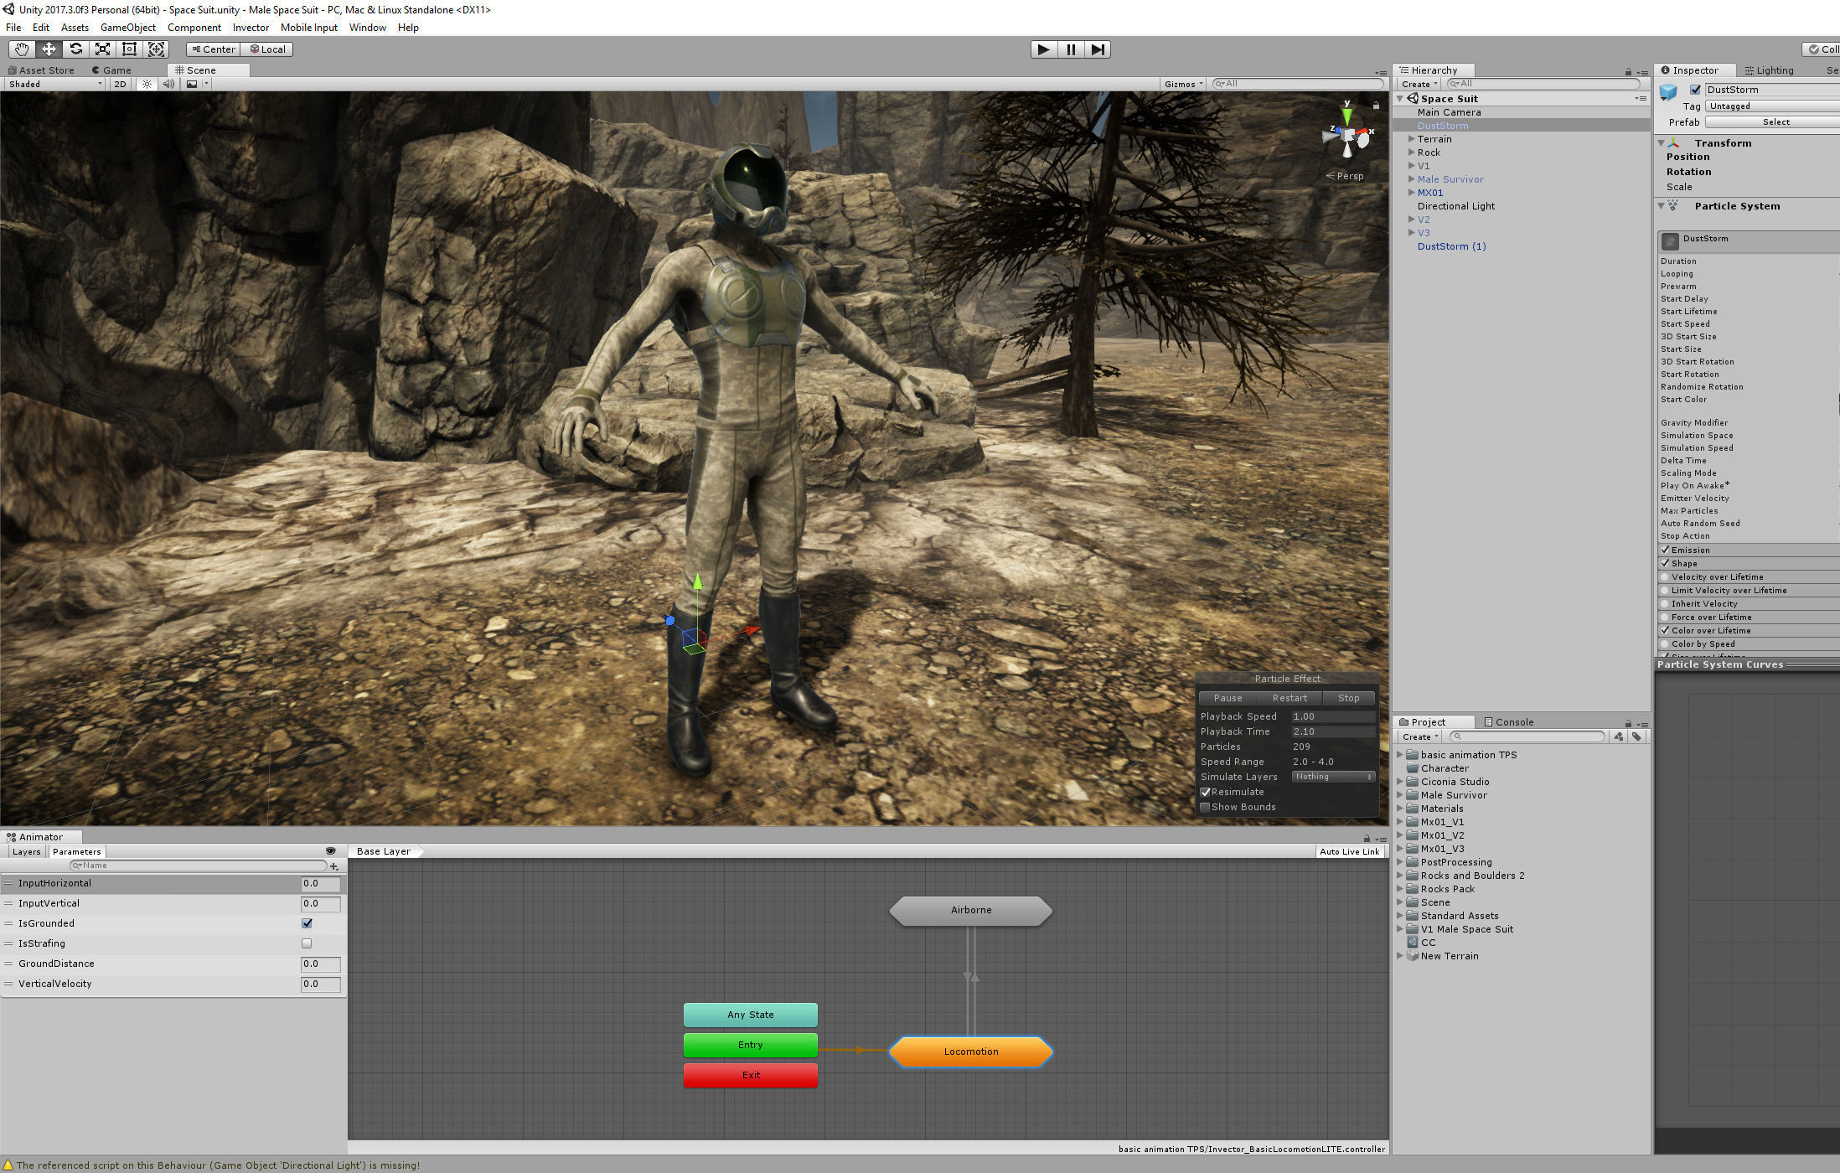Toggle scene audio speaker icon
Screen dimensions: 1840x1173
coord(168,84)
